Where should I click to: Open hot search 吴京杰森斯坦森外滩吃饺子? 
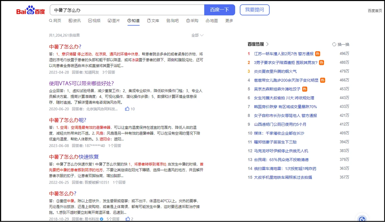coord(277,89)
